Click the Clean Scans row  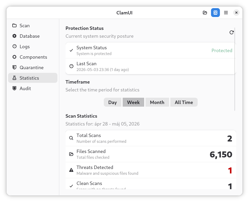[151, 184]
